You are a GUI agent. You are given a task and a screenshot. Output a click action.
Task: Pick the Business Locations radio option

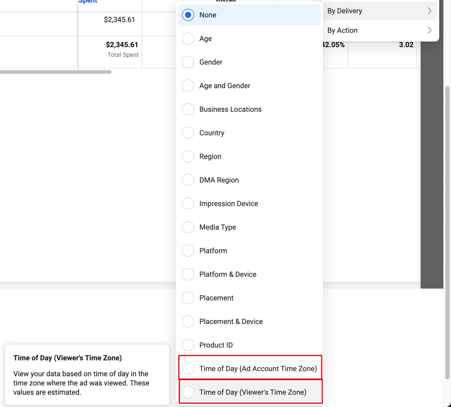188,109
